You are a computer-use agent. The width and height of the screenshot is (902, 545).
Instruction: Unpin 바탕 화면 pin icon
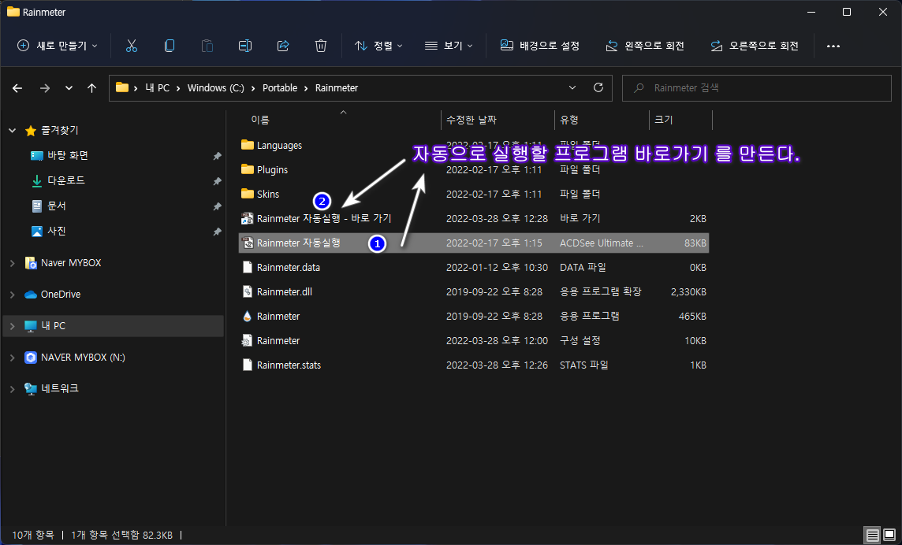pyautogui.click(x=217, y=157)
